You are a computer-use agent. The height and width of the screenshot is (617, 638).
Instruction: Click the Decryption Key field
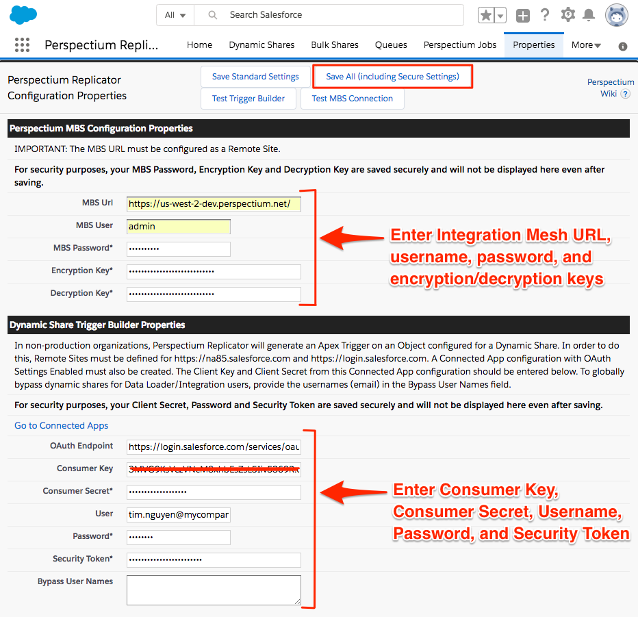(214, 294)
